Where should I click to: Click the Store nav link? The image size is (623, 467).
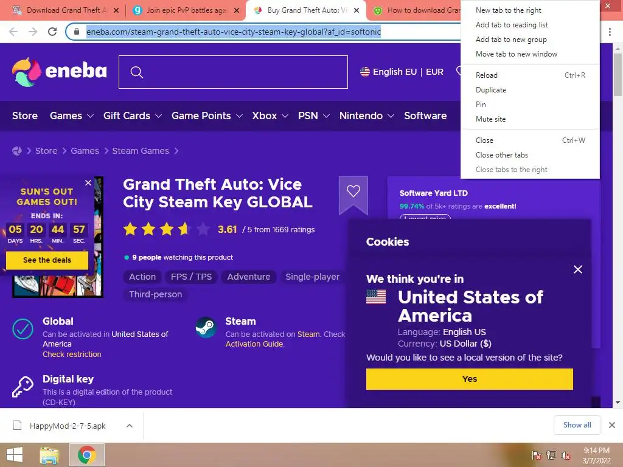tap(24, 116)
